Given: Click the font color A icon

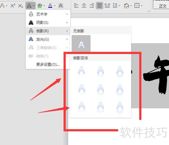Looking at the screenshot, I should point(50,5).
